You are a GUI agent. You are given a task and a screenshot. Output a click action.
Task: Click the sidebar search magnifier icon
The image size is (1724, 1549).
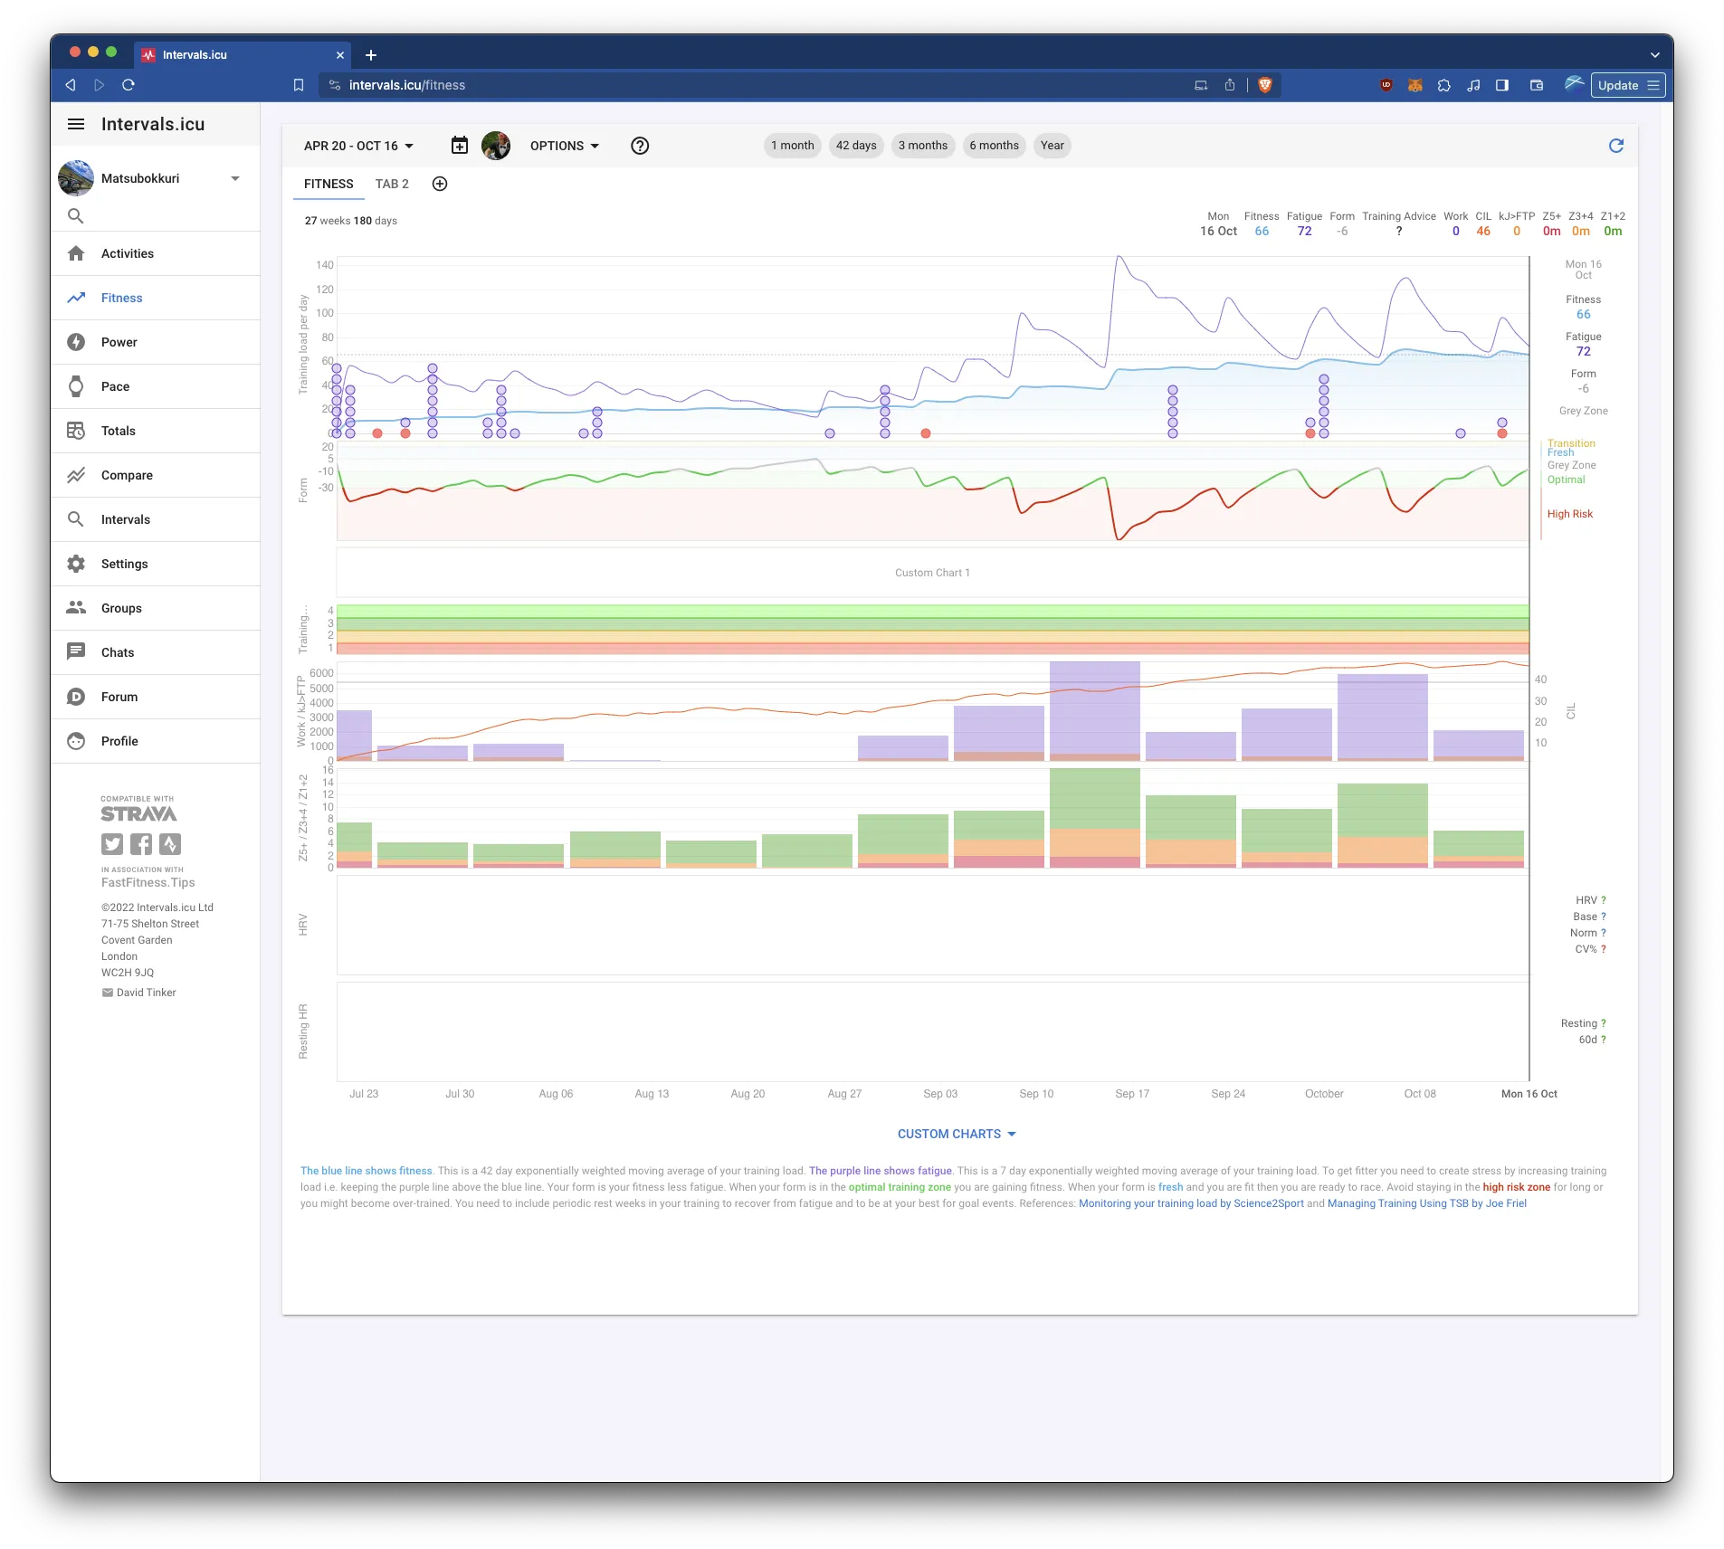pos(76,216)
